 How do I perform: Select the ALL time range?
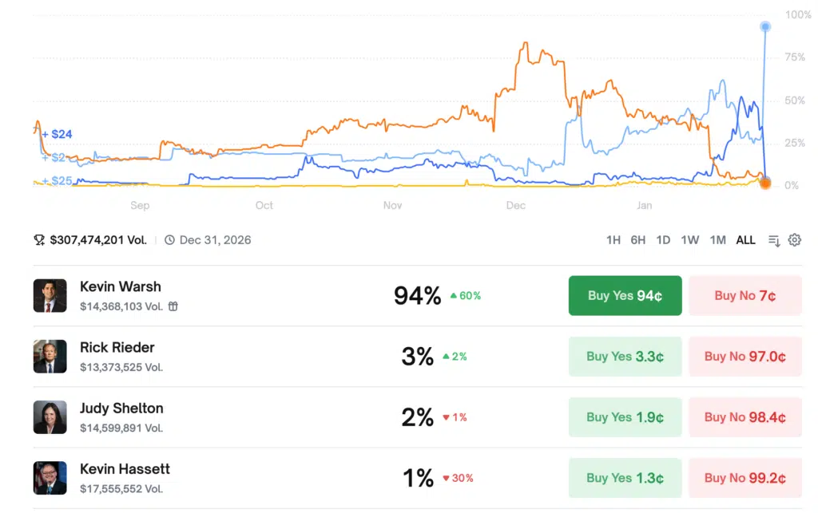(745, 240)
